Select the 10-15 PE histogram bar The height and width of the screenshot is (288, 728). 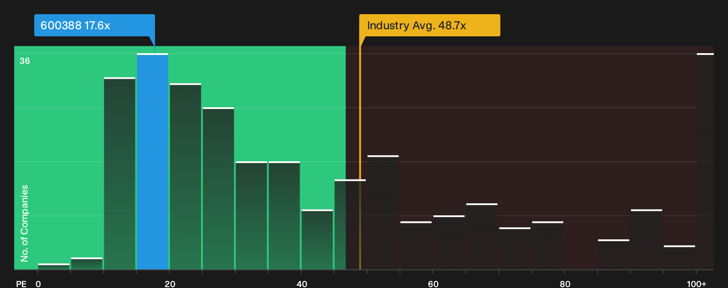tap(120, 174)
